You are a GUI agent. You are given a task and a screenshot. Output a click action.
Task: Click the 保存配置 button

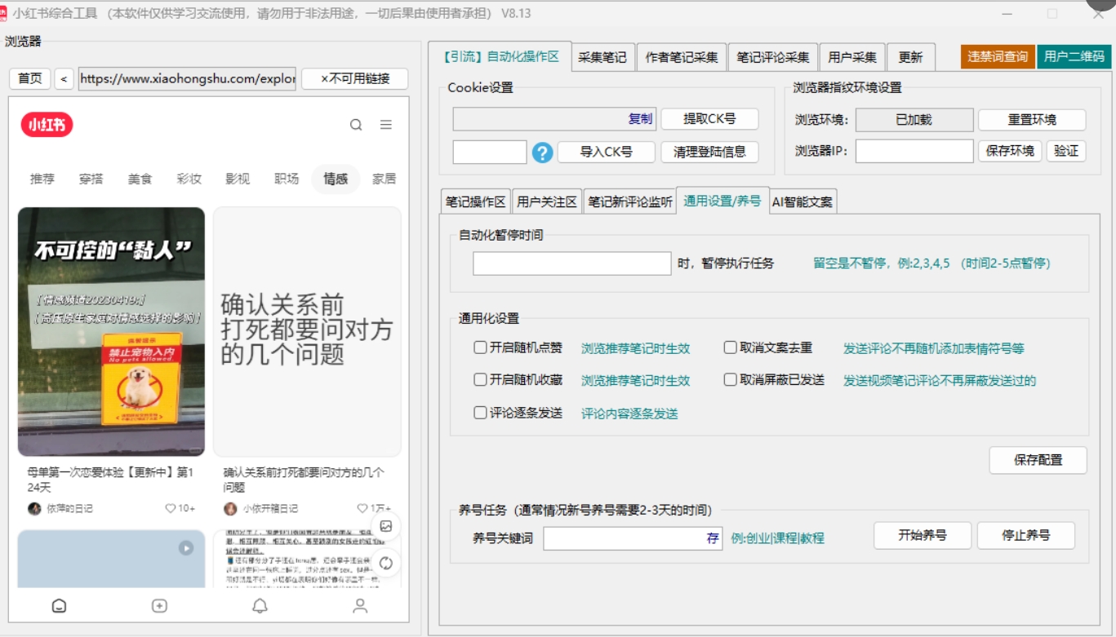click(1038, 460)
